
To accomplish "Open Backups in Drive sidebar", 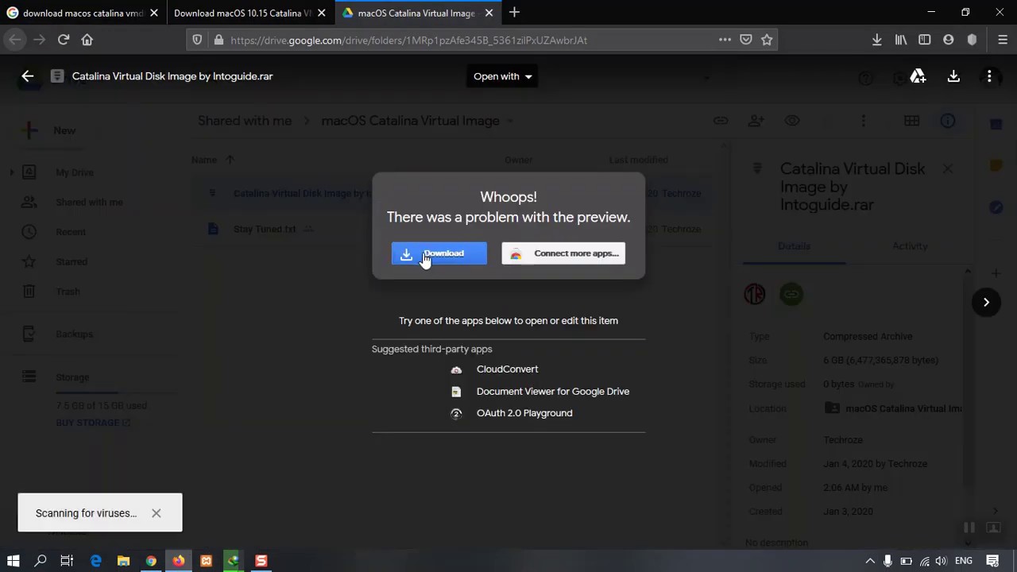I will click(74, 334).
